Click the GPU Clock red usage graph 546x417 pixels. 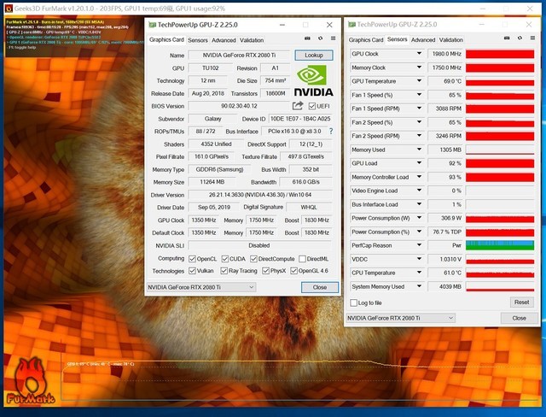(500, 54)
